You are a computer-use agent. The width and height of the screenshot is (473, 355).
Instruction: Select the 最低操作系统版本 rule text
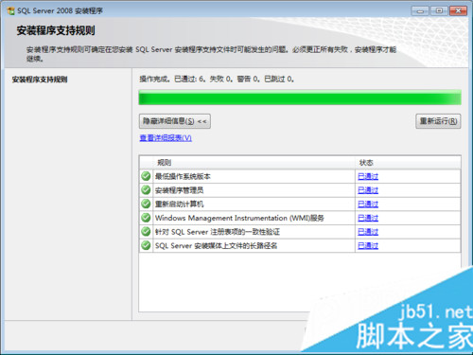coord(183,176)
